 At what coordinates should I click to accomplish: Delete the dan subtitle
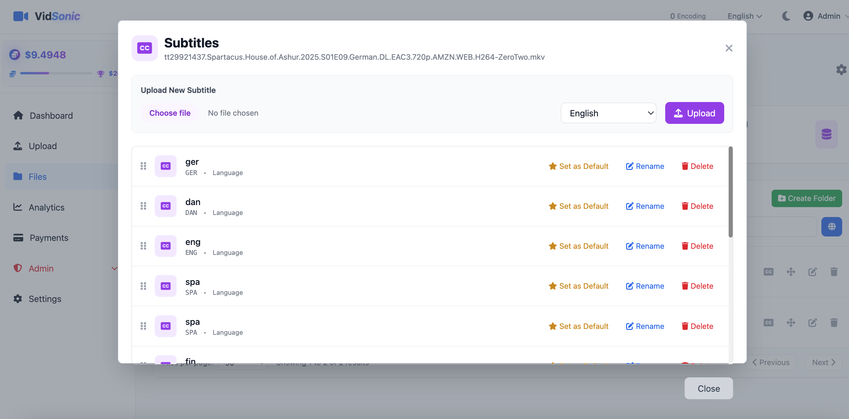pos(697,206)
